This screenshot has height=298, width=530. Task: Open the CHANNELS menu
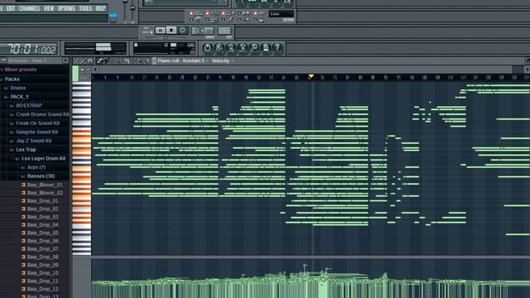[x=29, y=8]
